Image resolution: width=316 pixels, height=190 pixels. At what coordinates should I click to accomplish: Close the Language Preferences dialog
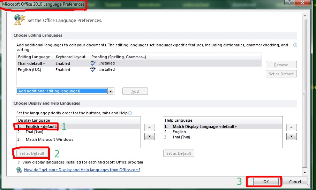pos(302,2)
